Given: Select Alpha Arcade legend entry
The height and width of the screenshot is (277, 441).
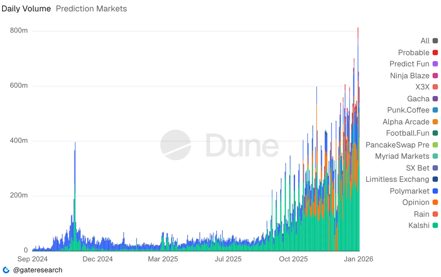Looking at the screenshot, I should (406, 122).
